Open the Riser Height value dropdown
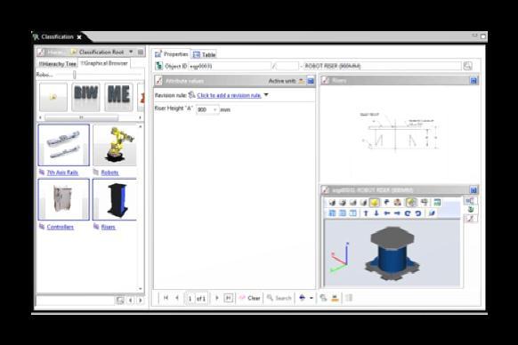518x345 pixels. [x=215, y=109]
